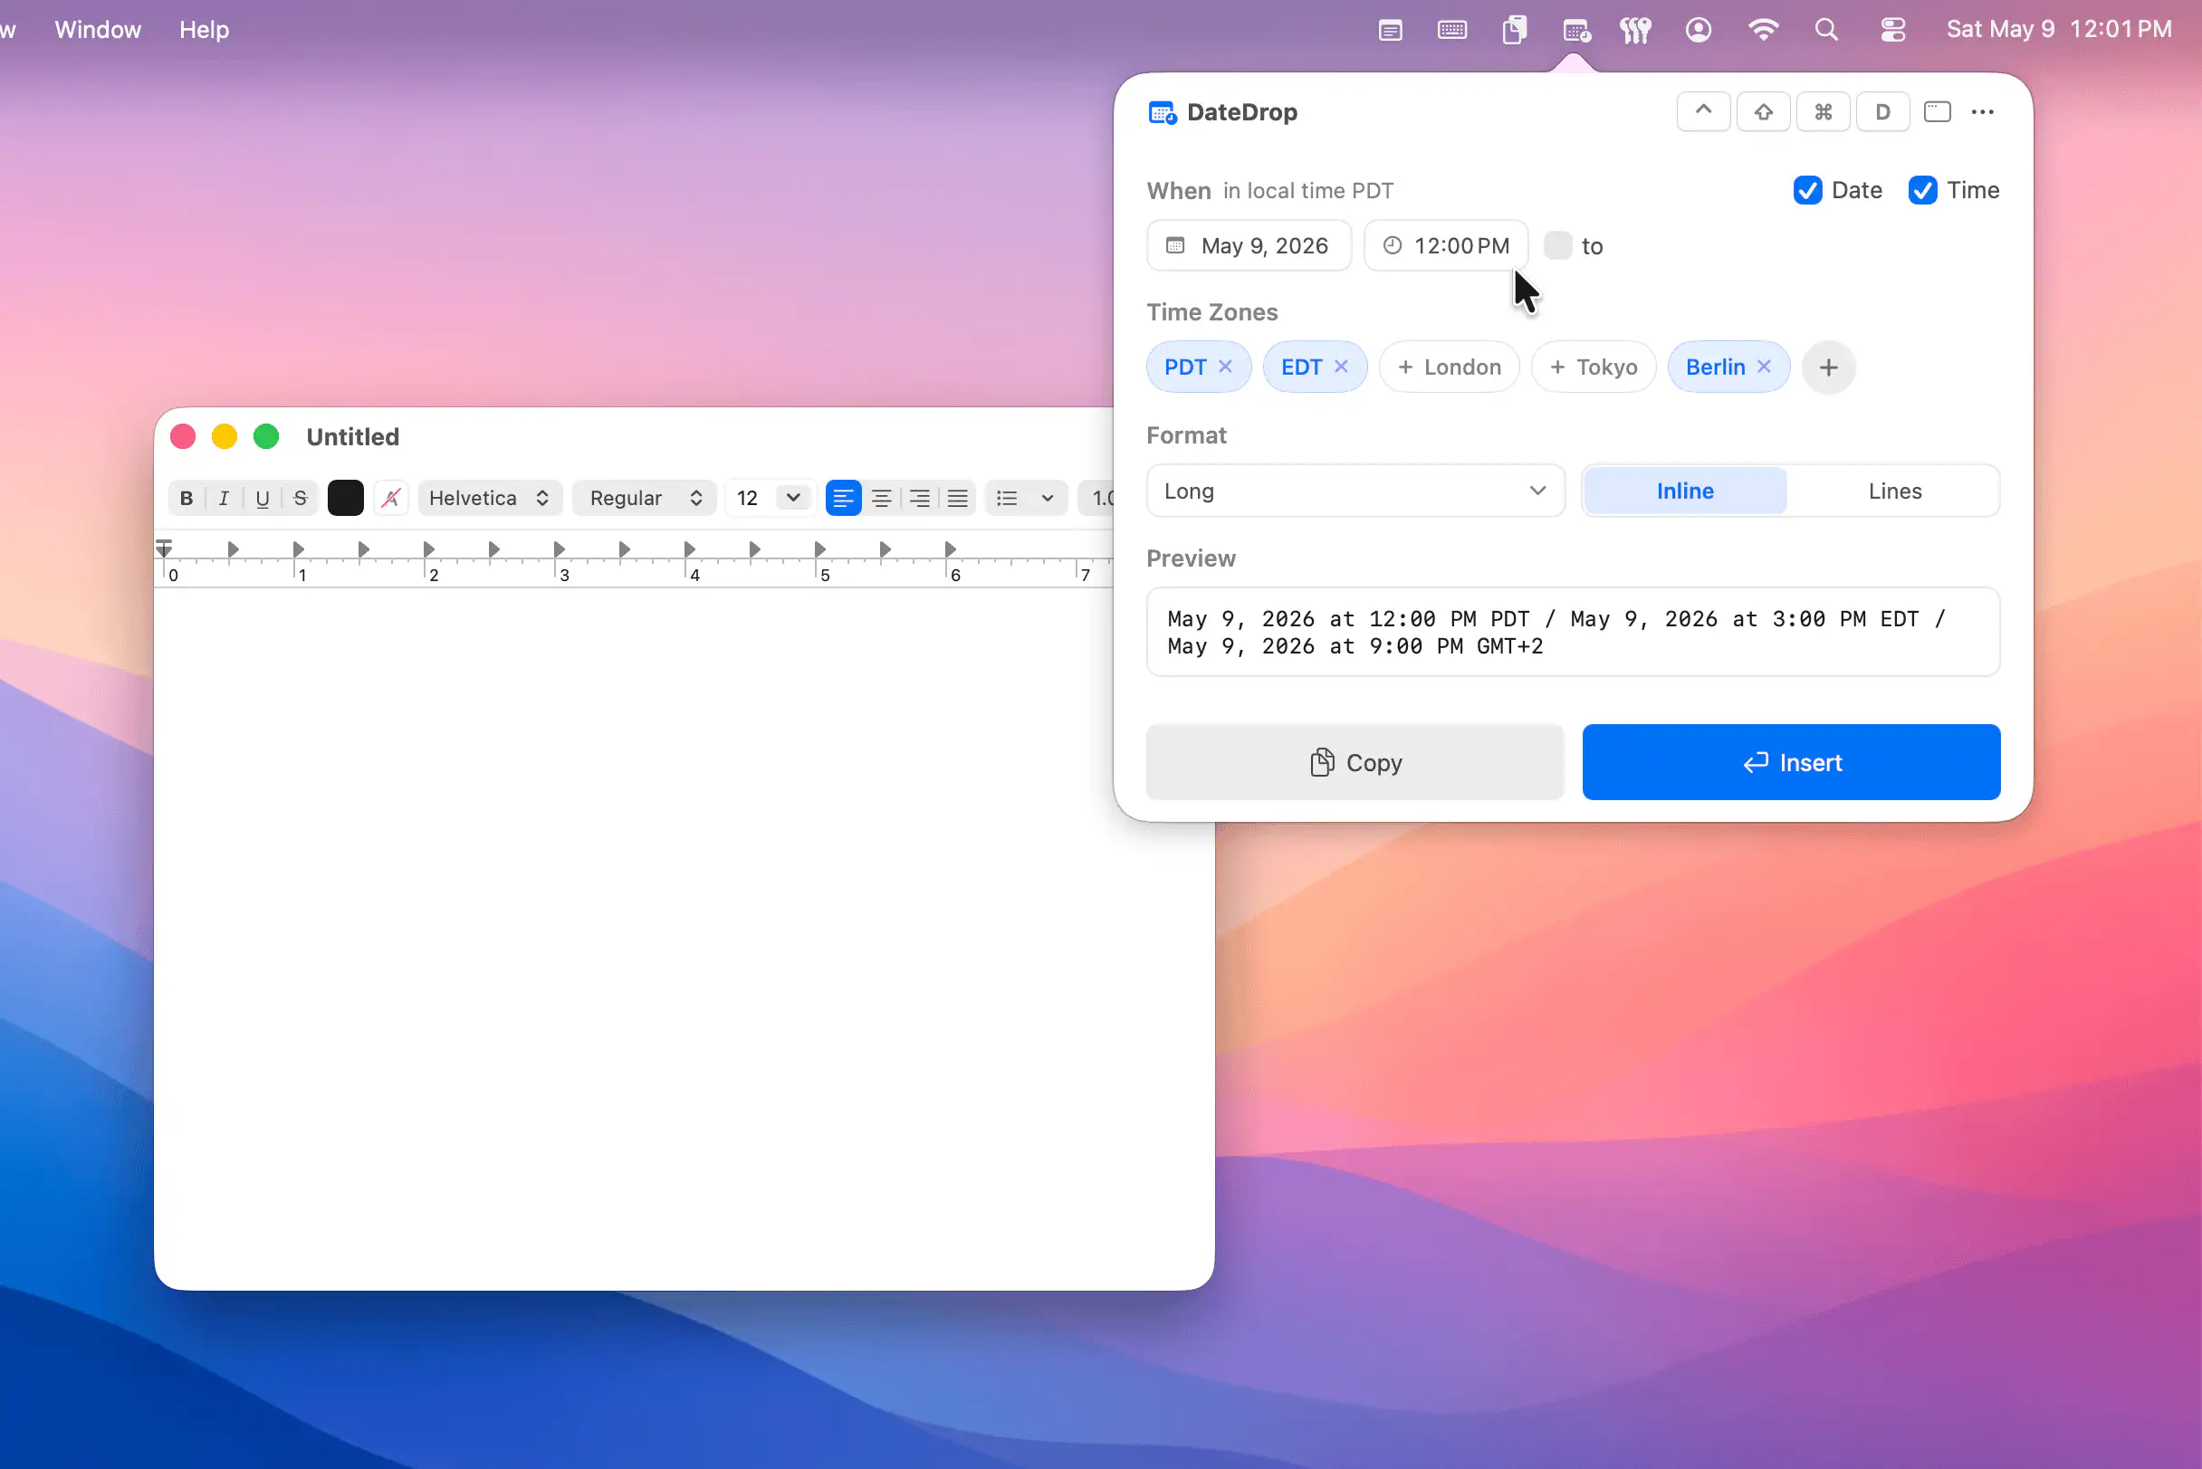Click the DateDrop title logo icon
Viewport: 2202px width, 1469px height.
click(1162, 112)
